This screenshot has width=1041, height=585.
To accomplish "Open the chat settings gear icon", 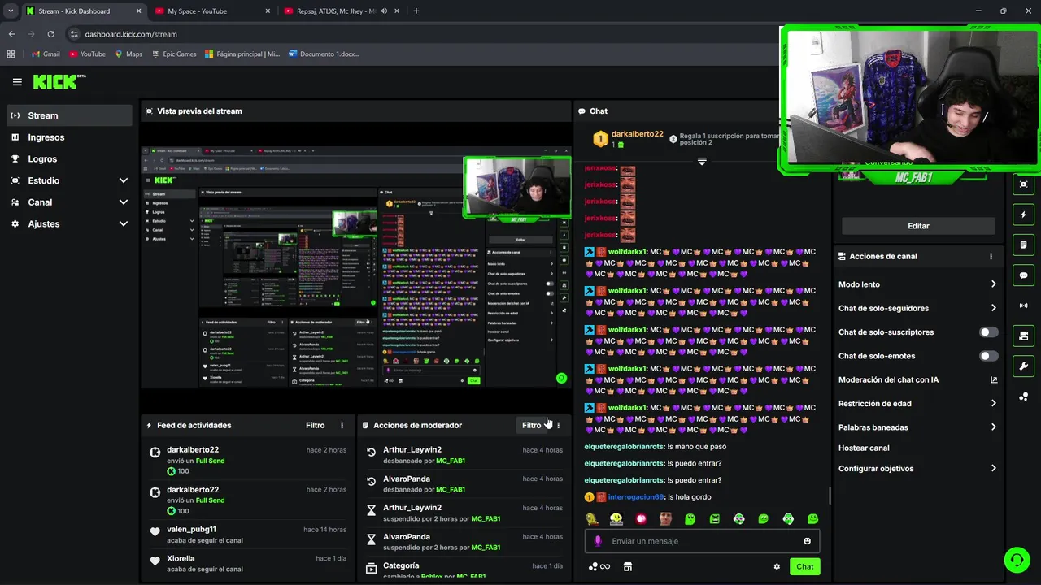I will point(777,567).
